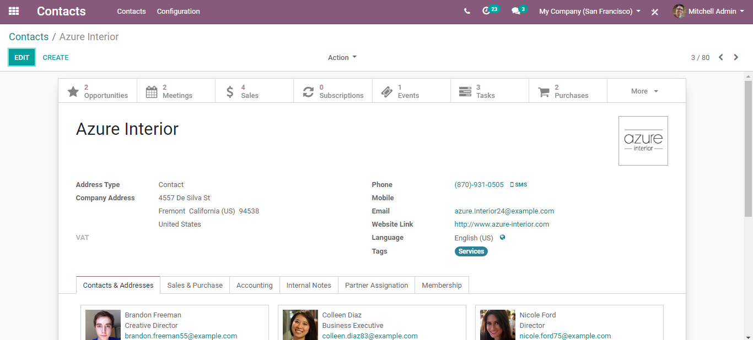This screenshot has height=340, width=753.
Task: Click the 2 Purchases count label
Action: click(x=571, y=91)
